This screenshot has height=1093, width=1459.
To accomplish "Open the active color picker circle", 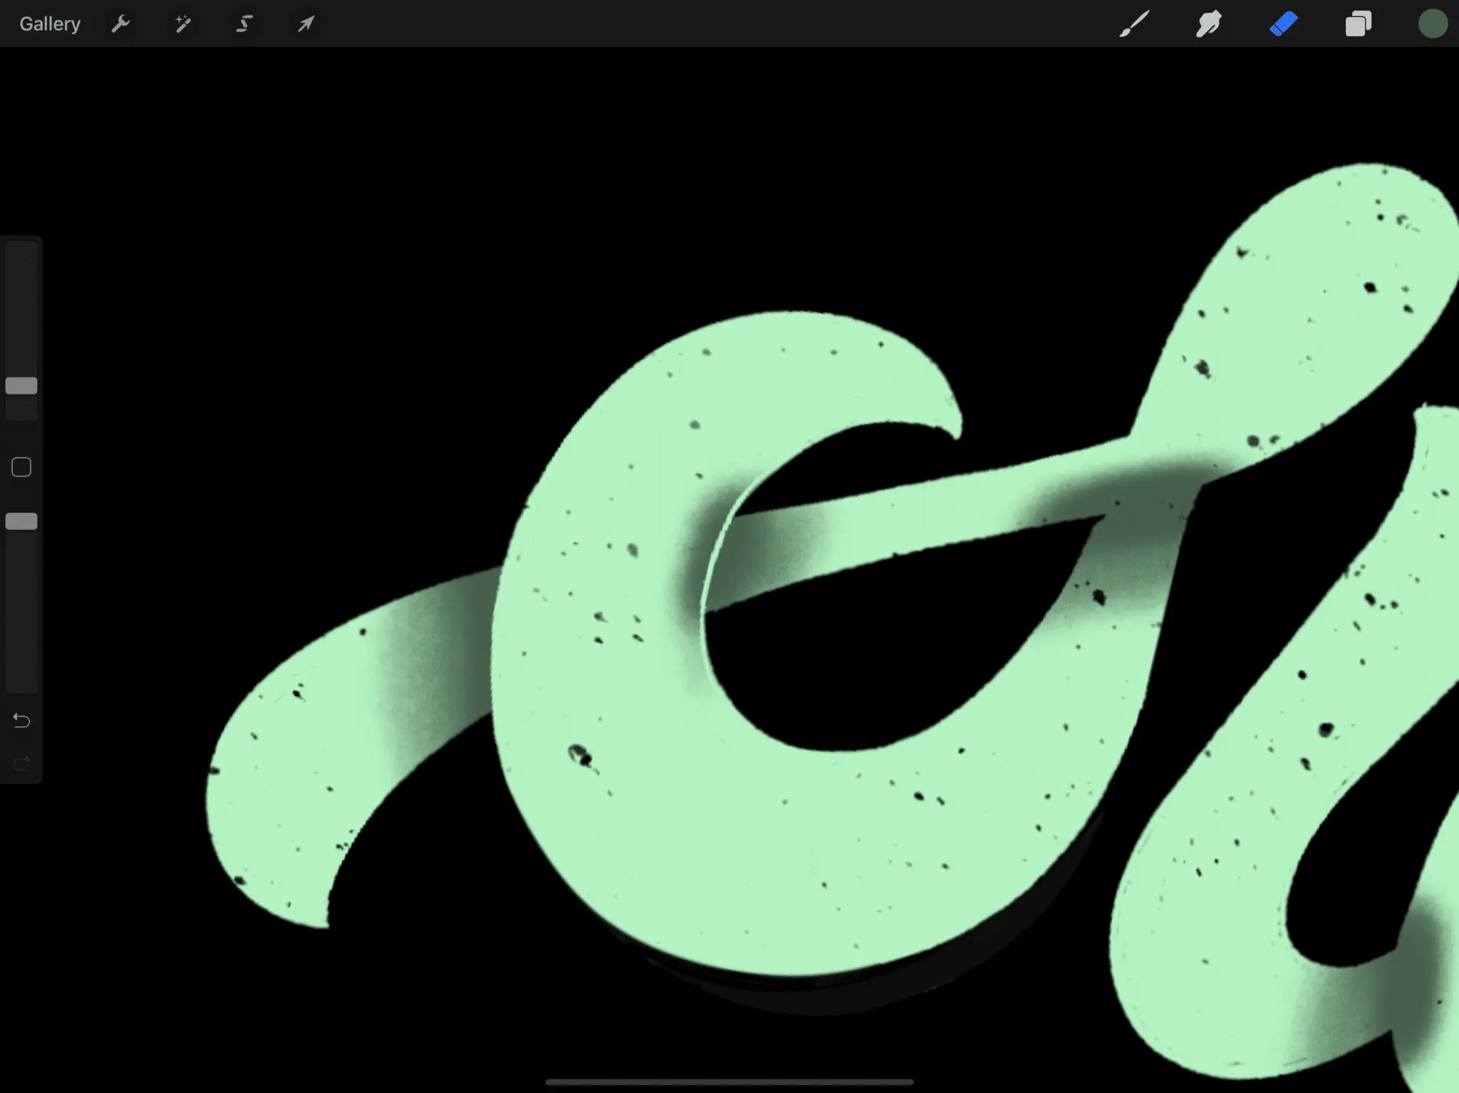I will click(x=1433, y=24).
